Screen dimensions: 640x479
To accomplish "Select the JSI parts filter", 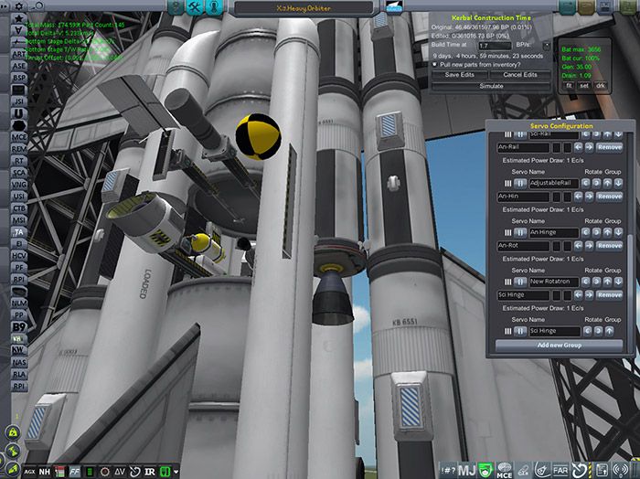I will (x=19, y=101).
